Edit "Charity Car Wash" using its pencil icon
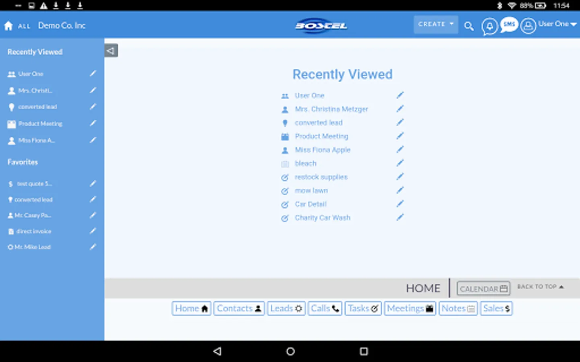The height and width of the screenshot is (362, 580). coord(400,217)
